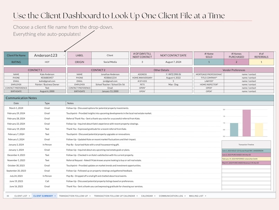The image size is (279, 210).
Task: Click the HOME INSPECTOR name / contact cell
Action: coord(249,85)
